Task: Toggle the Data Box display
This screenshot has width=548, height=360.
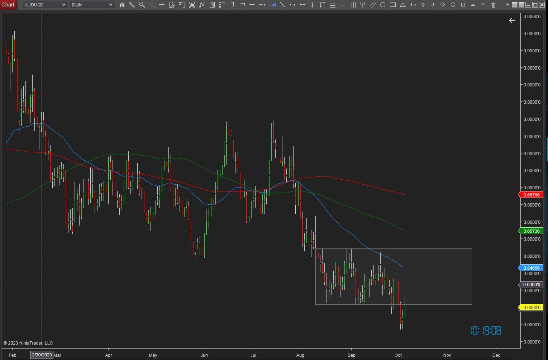Action: point(172,5)
